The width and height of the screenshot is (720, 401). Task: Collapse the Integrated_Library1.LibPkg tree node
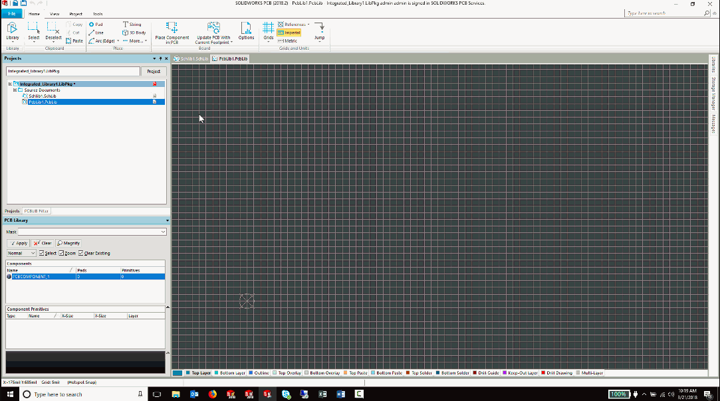(11, 83)
